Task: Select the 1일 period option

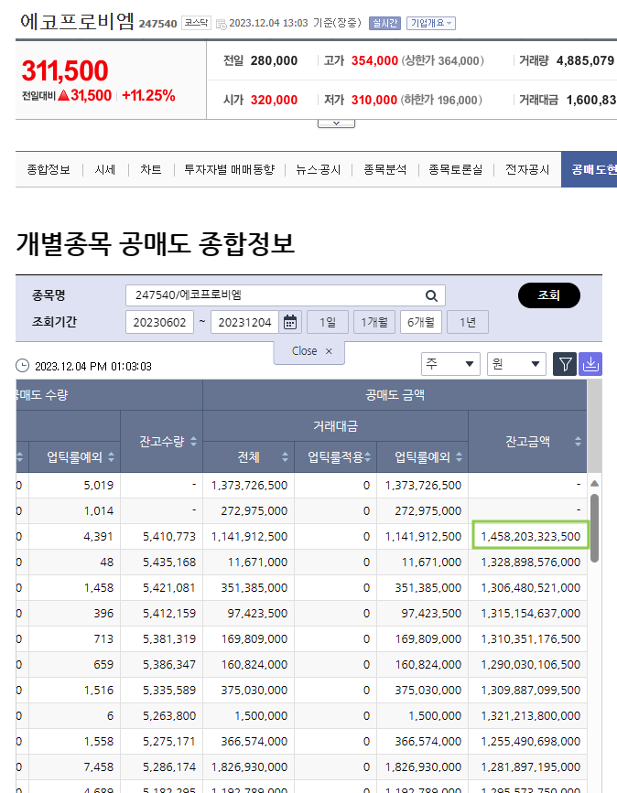Action: 327,322
